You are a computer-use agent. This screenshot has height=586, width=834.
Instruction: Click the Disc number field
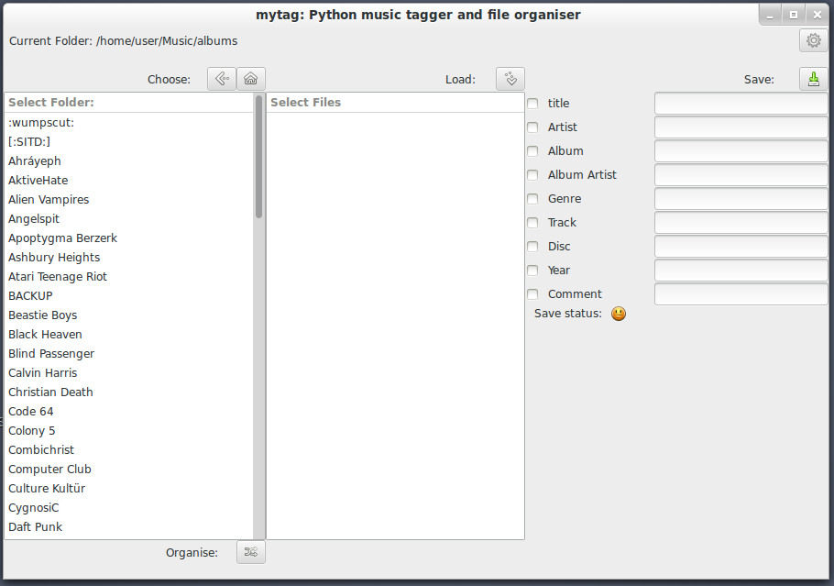(x=741, y=247)
